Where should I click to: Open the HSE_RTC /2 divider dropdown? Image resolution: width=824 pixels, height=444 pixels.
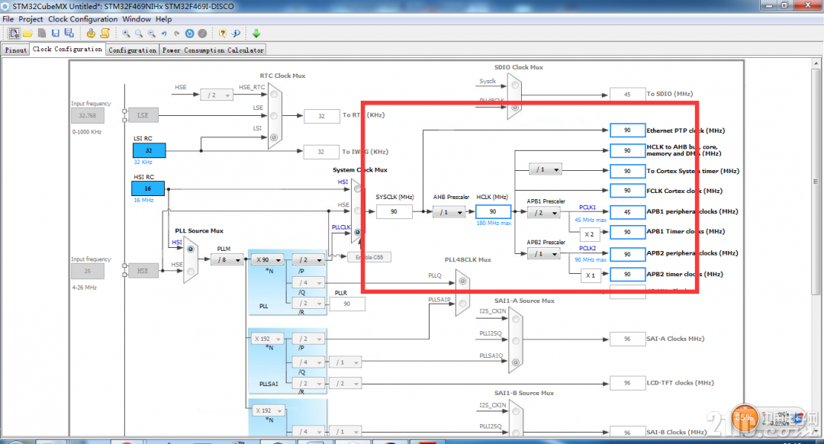click(217, 95)
